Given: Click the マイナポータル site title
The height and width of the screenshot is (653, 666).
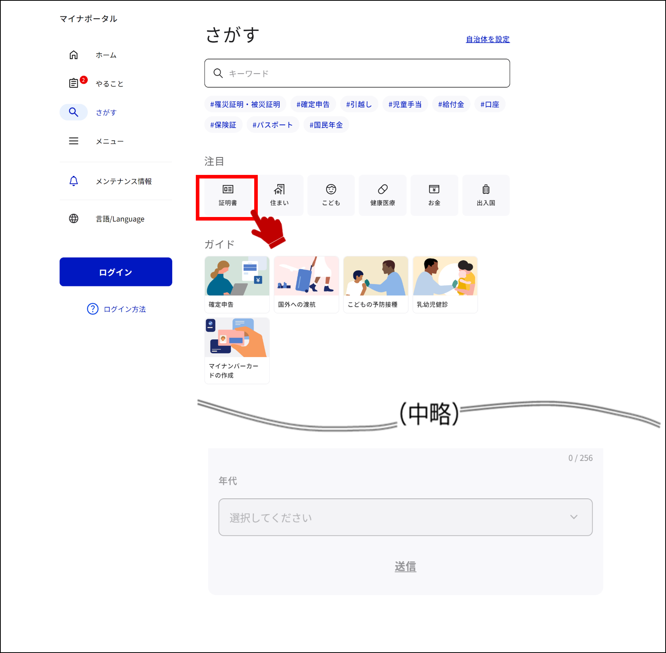Looking at the screenshot, I should 88,19.
